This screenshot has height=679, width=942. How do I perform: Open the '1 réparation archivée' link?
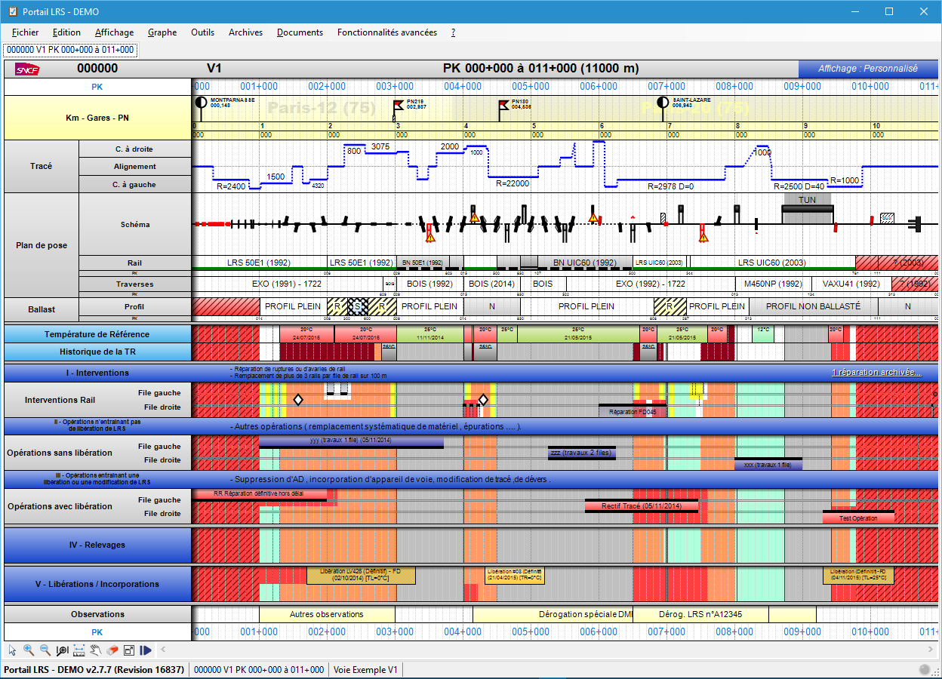coord(876,373)
